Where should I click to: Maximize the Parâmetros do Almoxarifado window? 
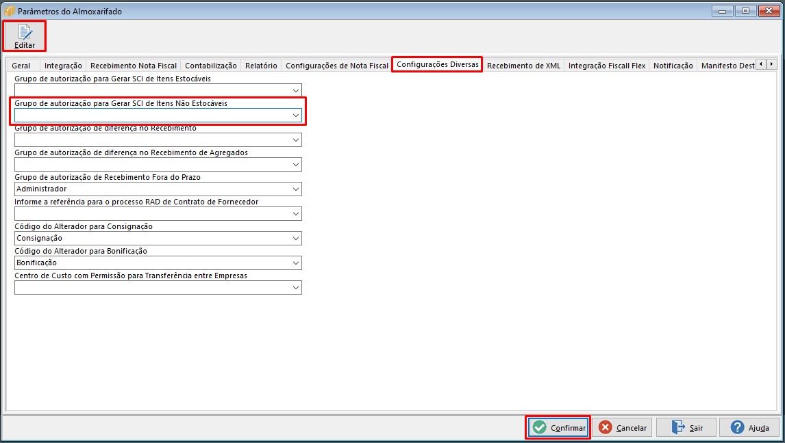click(745, 11)
